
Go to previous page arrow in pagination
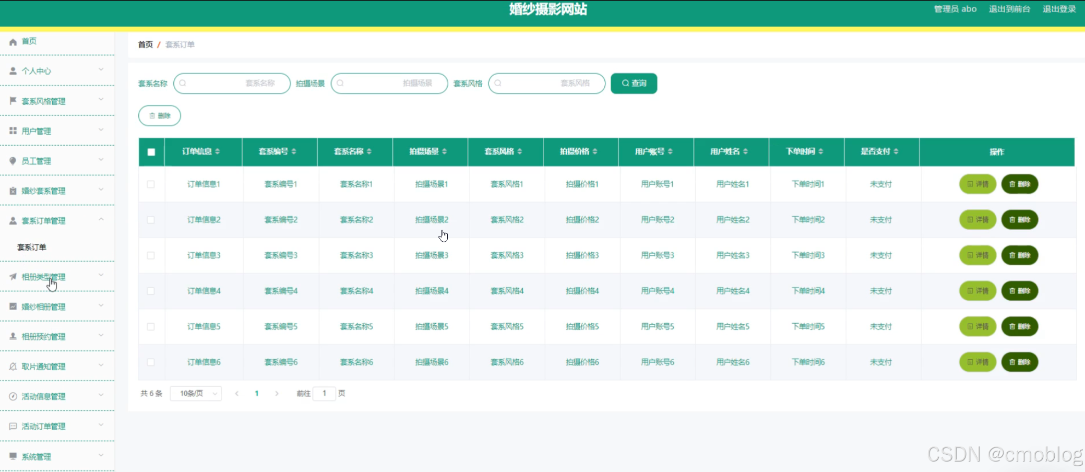pos(237,394)
